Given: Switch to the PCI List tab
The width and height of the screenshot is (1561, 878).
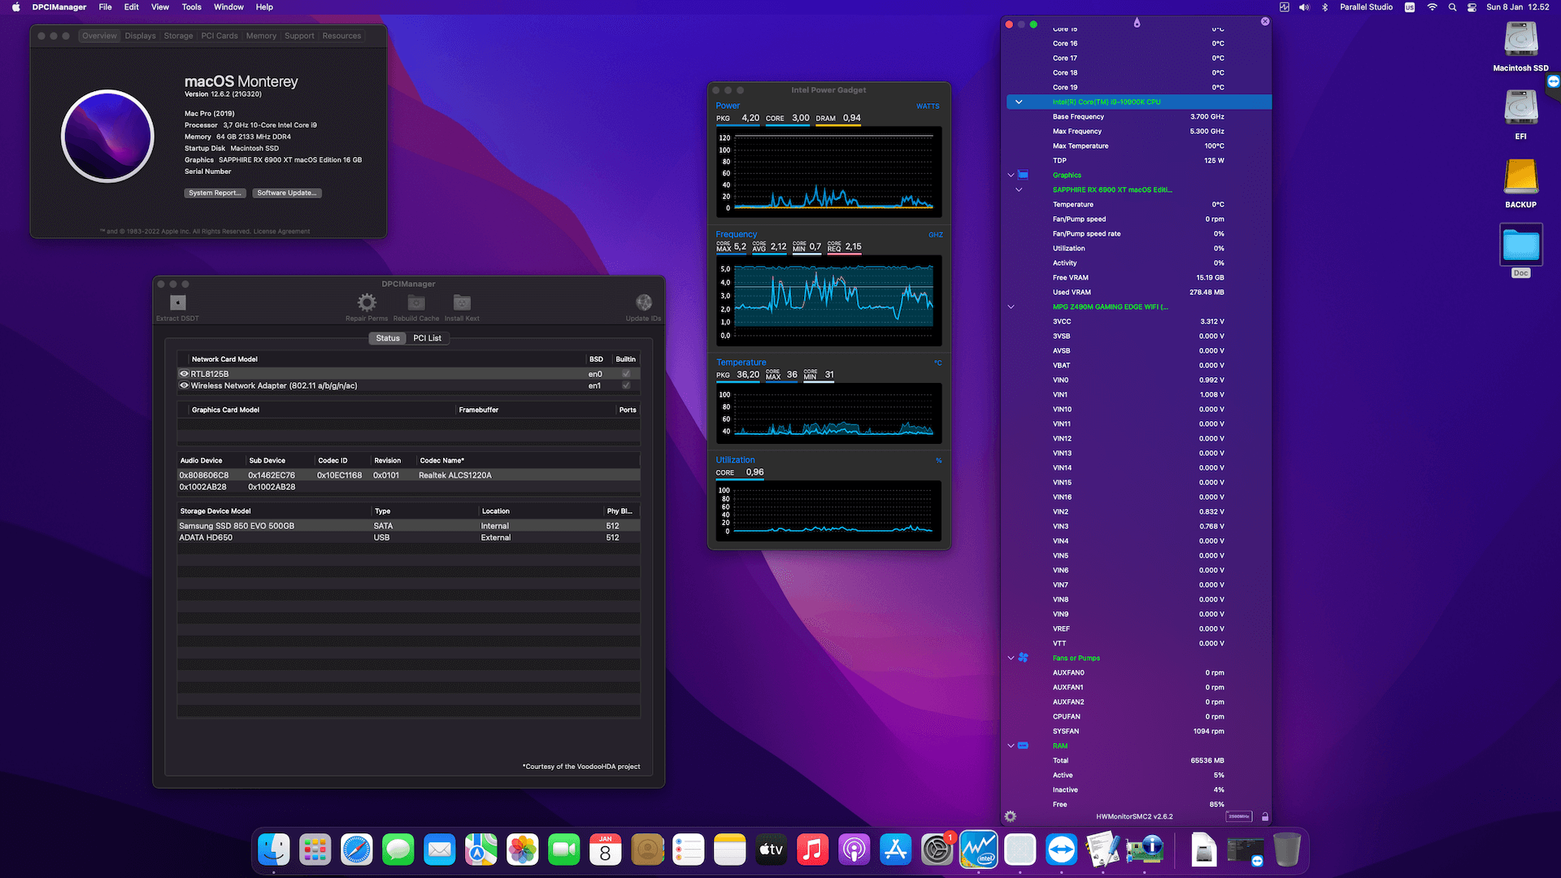Looking at the screenshot, I should point(427,338).
